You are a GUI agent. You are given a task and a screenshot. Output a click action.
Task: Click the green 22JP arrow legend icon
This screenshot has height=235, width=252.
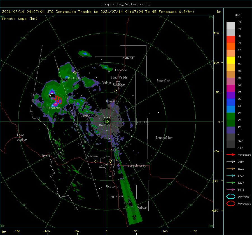231,182
